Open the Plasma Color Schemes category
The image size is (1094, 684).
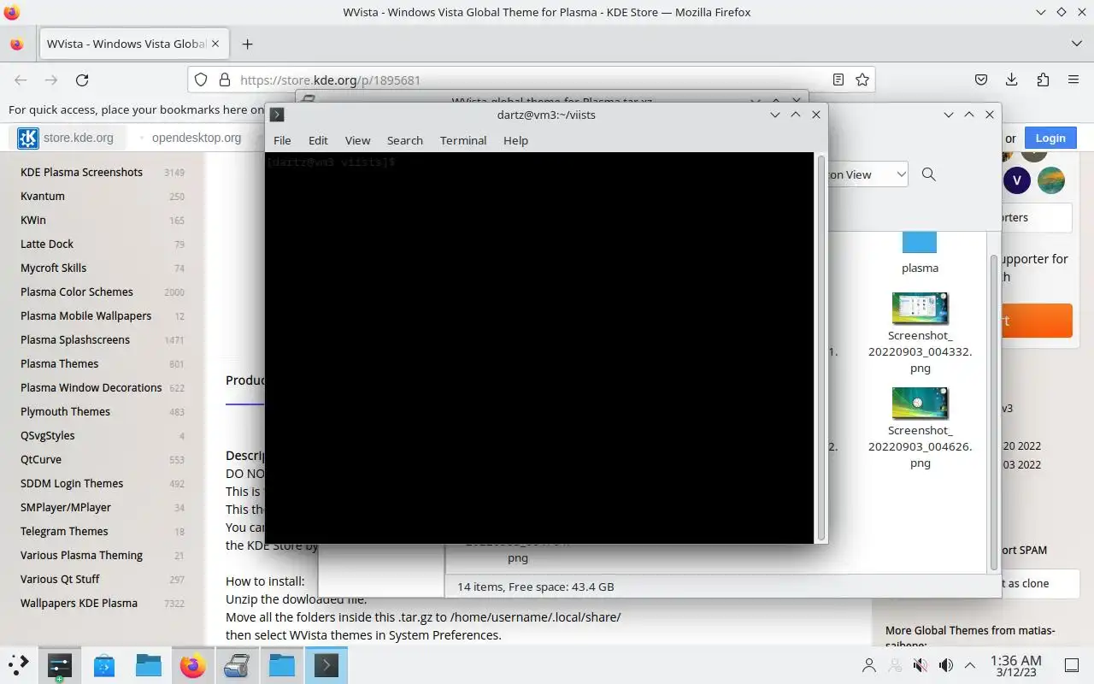click(x=77, y=292)
